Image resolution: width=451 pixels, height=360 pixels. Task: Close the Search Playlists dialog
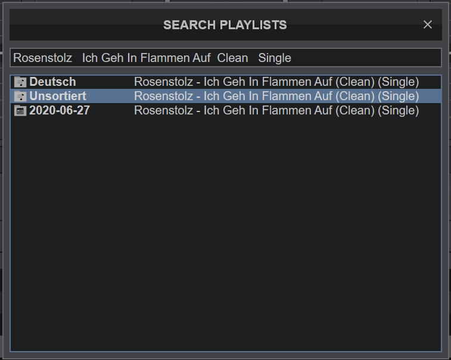(x=428, y=24)
